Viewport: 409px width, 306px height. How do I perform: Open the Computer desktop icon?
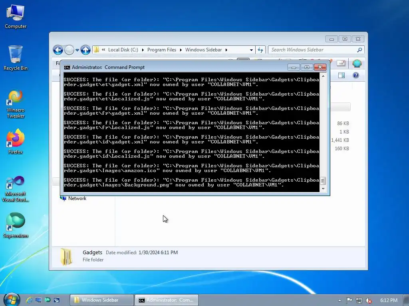click(16, 17)
